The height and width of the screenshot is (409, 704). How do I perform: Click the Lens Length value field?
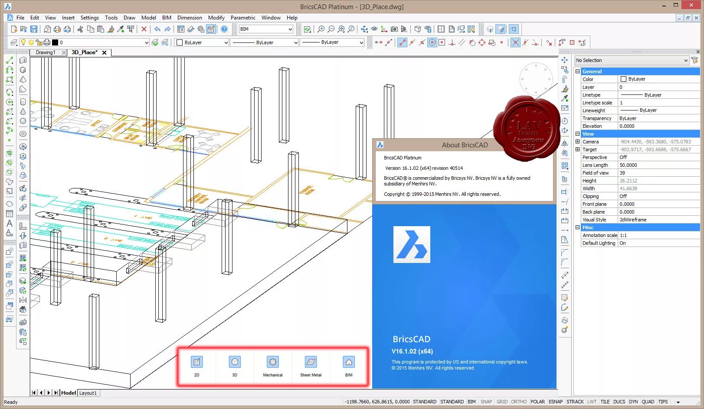[x=659, y=165]
